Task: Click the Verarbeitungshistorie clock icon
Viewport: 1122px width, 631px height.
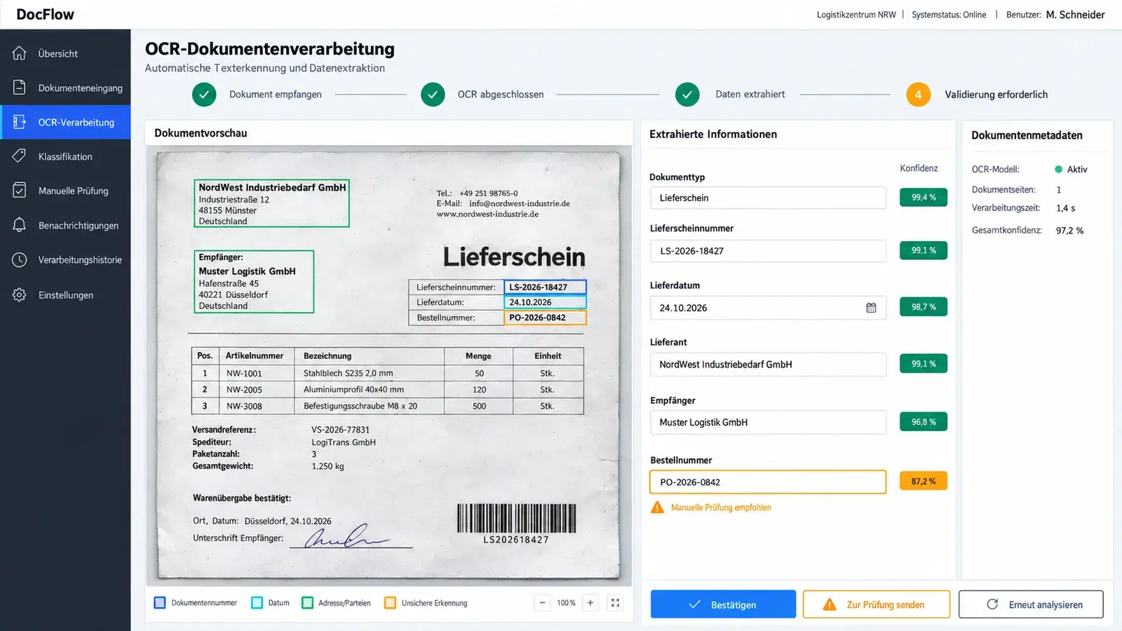Action: 20,259
